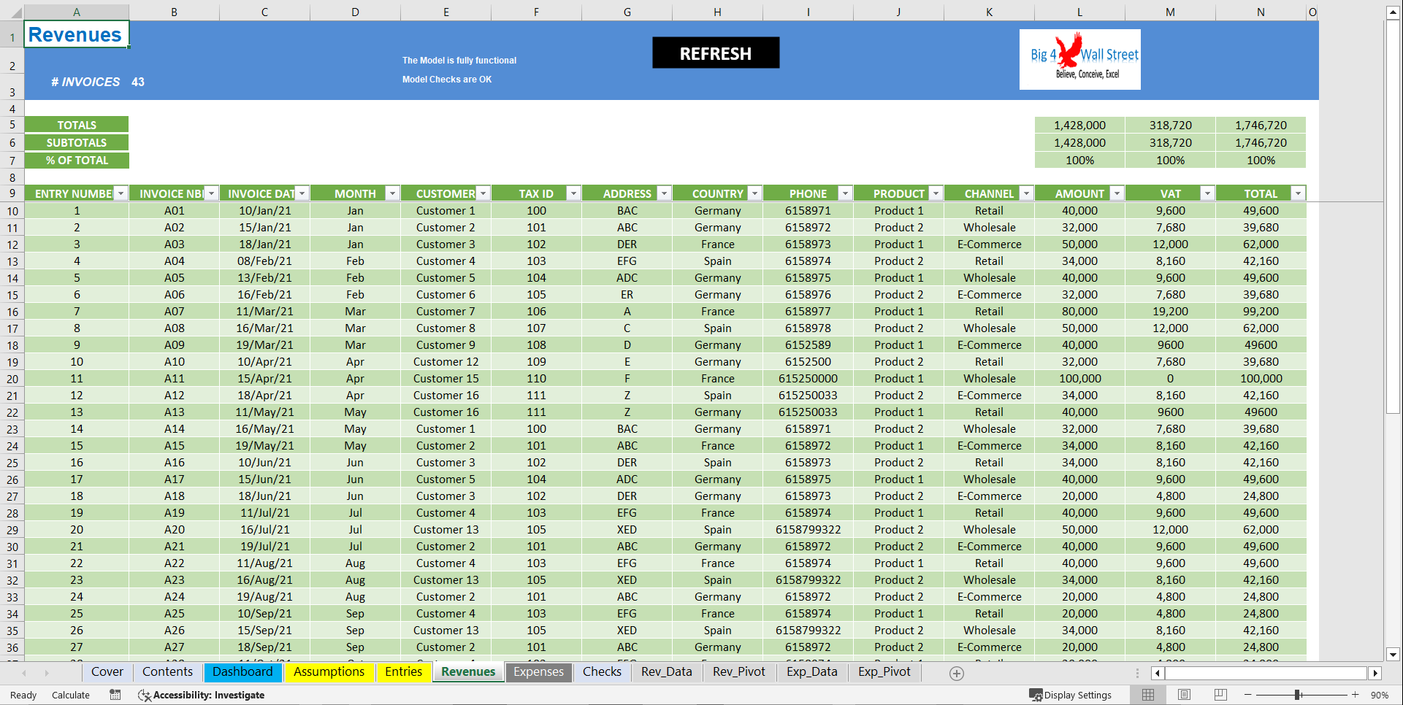Expand the AMOUNT column filter
Image resolution: width=1403 pixels, height=705 pixels.
[1117, 193]
